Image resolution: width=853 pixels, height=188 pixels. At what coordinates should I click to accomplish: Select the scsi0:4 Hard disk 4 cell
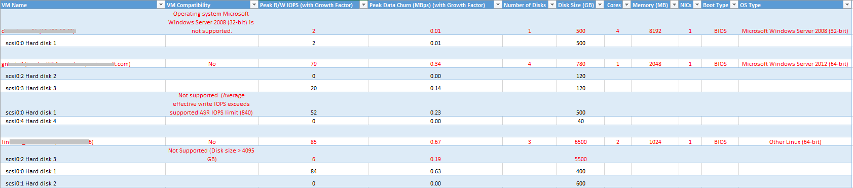pos(31,121)
